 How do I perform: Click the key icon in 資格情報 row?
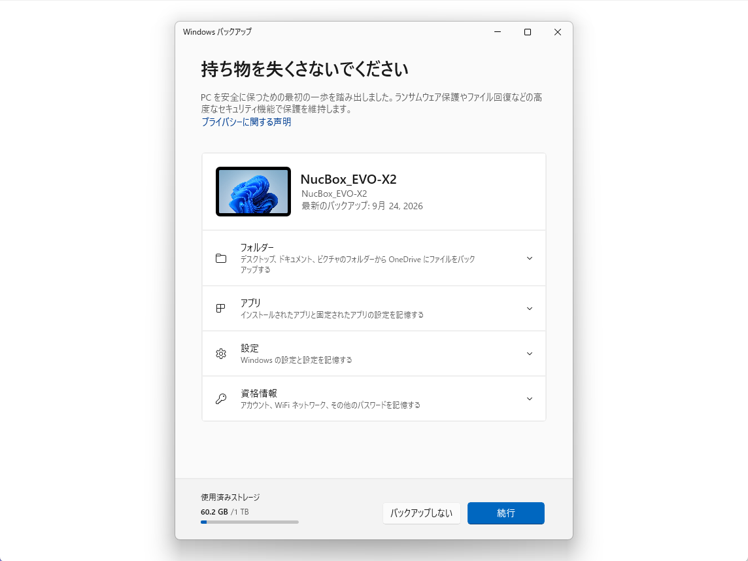click(221, 399)
